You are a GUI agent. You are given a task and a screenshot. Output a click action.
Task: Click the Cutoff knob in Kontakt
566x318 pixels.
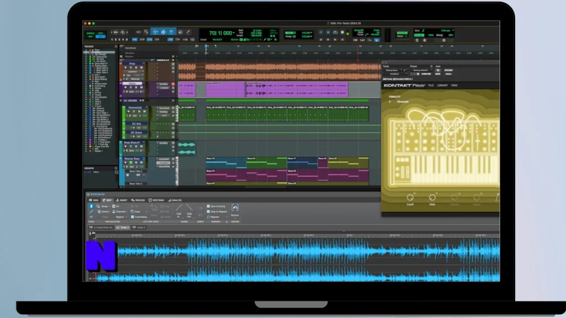410,197
